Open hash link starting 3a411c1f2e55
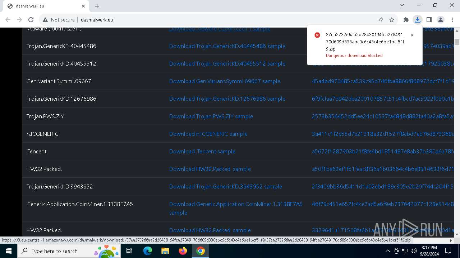Screen dimensions: 460x258 coord(383,134)
